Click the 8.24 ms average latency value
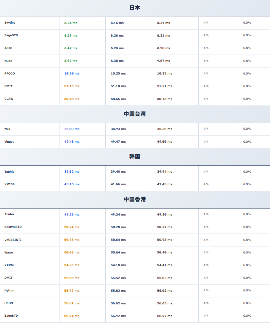Image resolution: width=270 pixels, height=323 pixels. pyautogui.click(x=71, y=23)
